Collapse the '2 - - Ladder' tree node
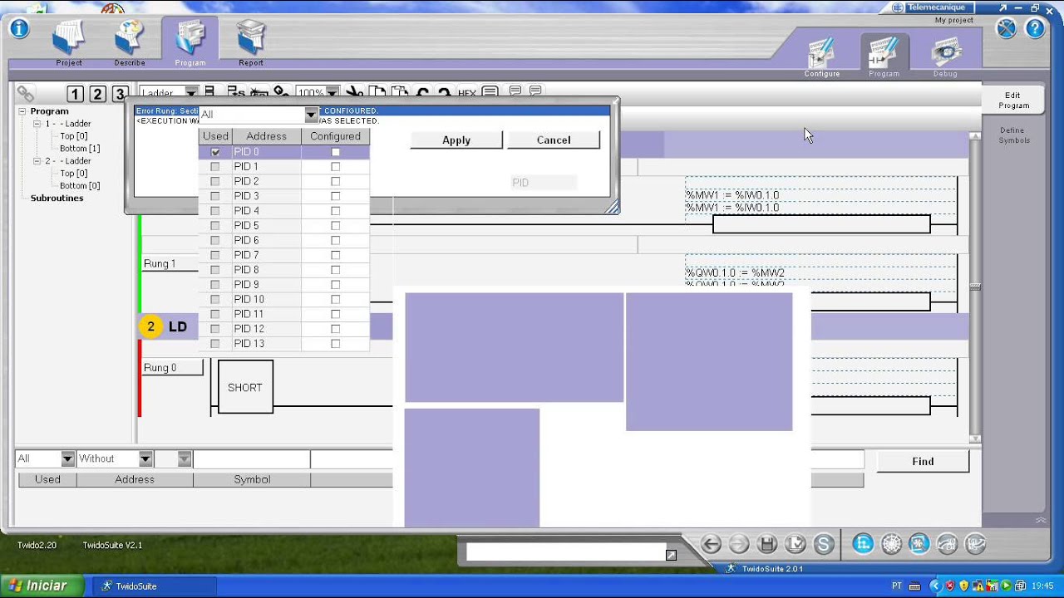This screenshot has height=598, width=1064. [37, 161]
